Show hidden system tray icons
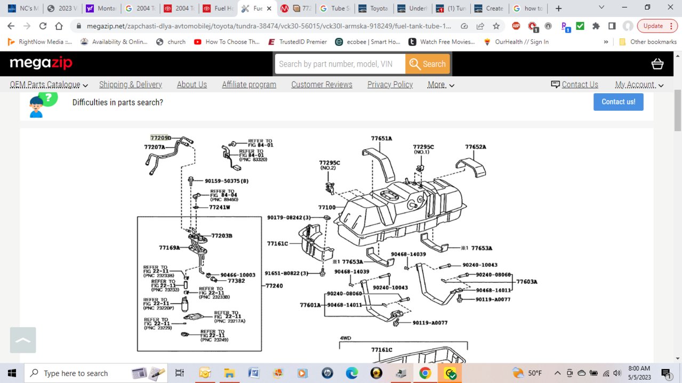 557,373
